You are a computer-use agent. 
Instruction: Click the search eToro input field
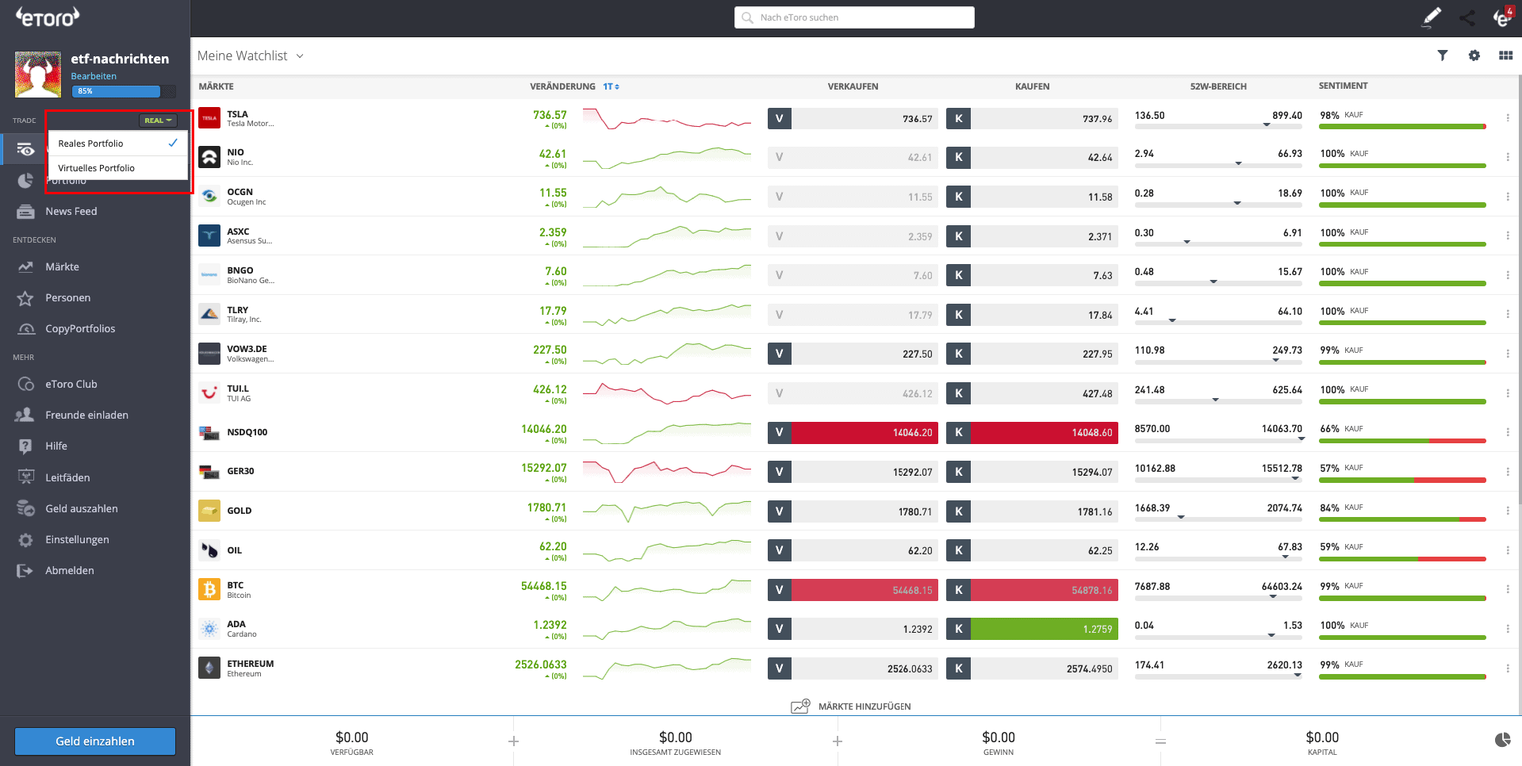pyautogui.click(x=854, y=17)
